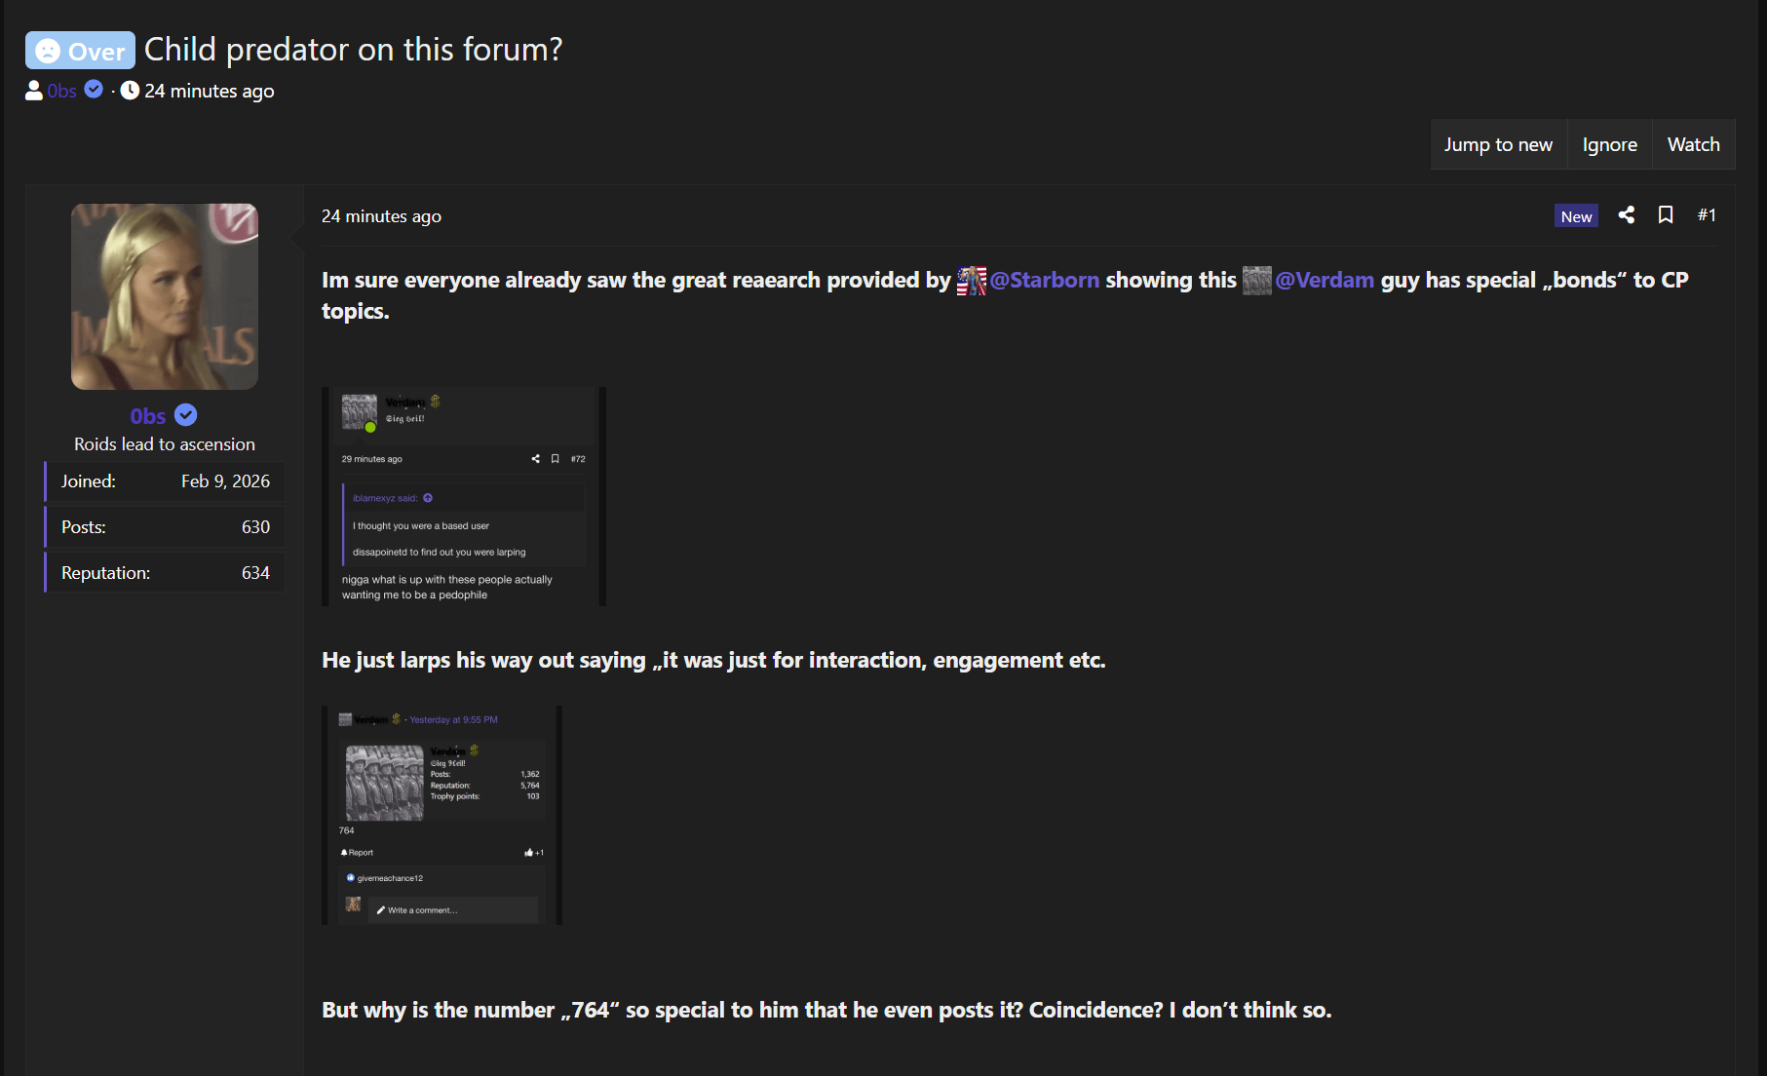The height and width of the screenshot is (1076, 1767).
Task: Click the verified checkmark next to 0bs header name
Action: tap(94, 89)
